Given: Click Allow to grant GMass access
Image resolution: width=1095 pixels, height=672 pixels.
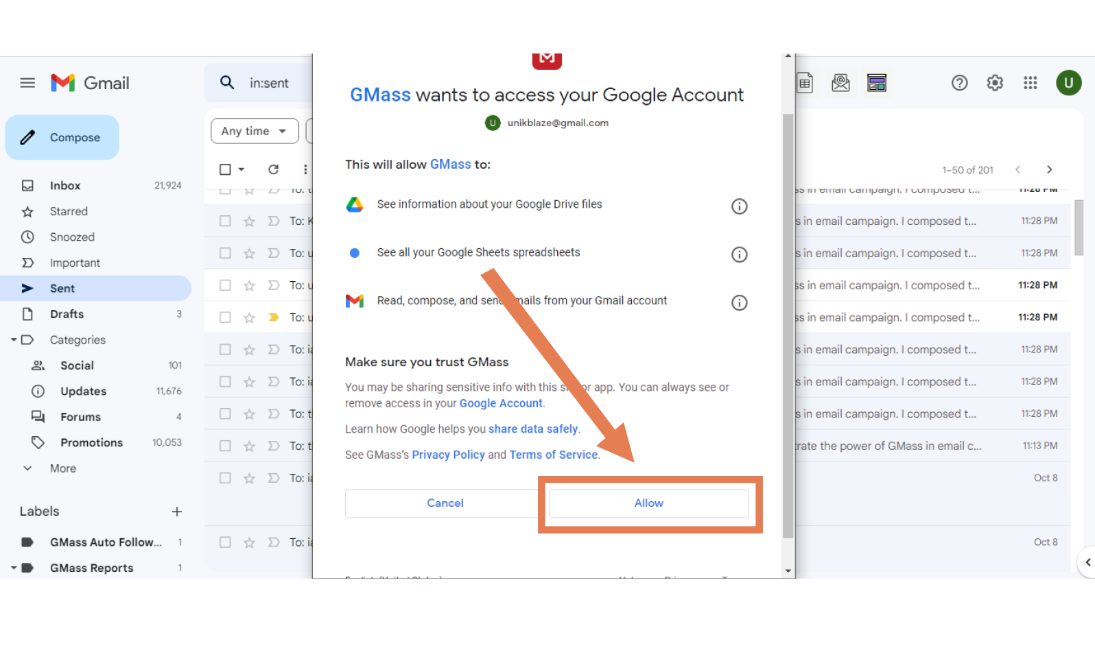Looking at the screenshot, I should [649, 503].
